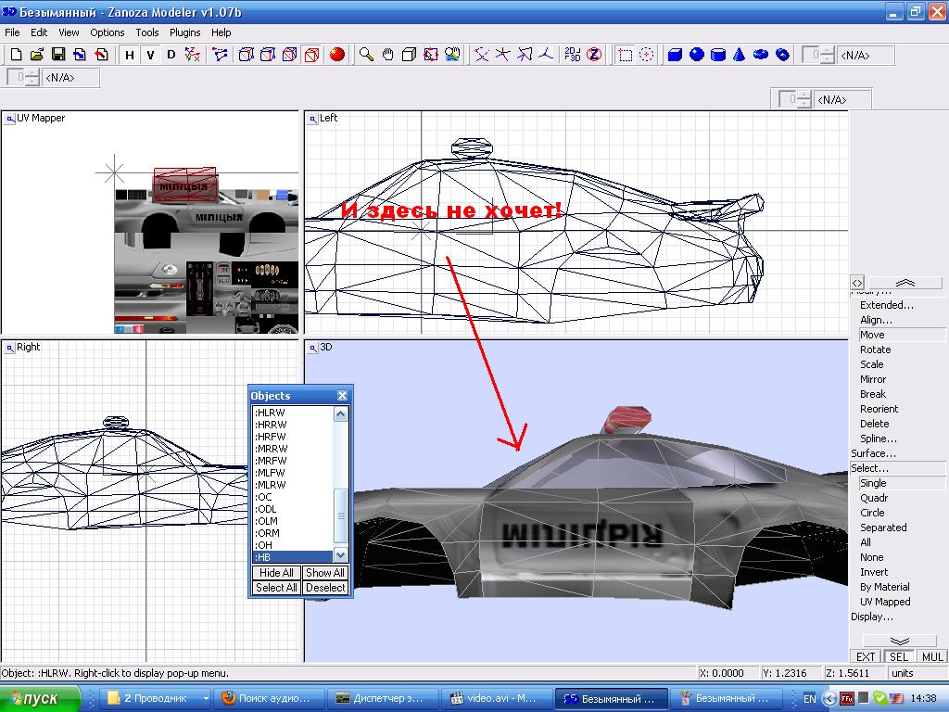
Task: Select the magnifying glass zoom tool
Action: (x=366, y=55)
